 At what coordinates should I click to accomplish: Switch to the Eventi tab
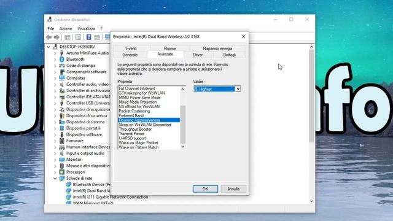(131, 48)
